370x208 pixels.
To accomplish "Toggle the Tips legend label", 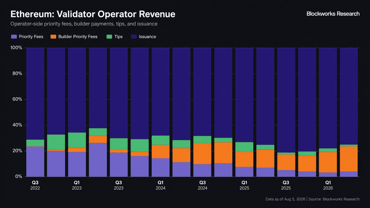I will [x=118, y=37].
